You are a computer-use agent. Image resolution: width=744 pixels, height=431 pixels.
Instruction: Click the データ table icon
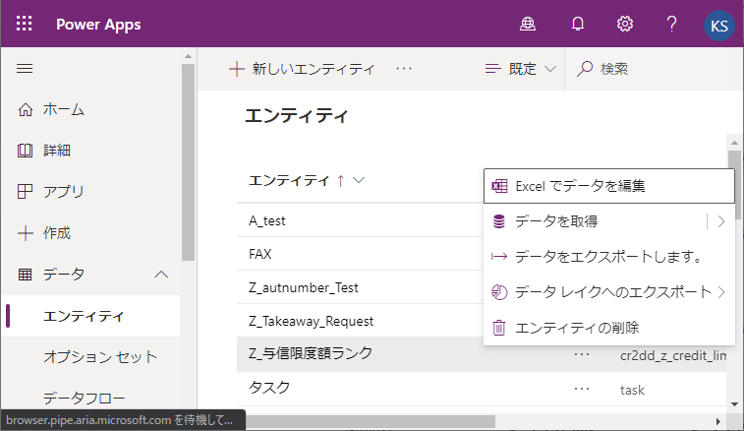[x=26, y=275]
